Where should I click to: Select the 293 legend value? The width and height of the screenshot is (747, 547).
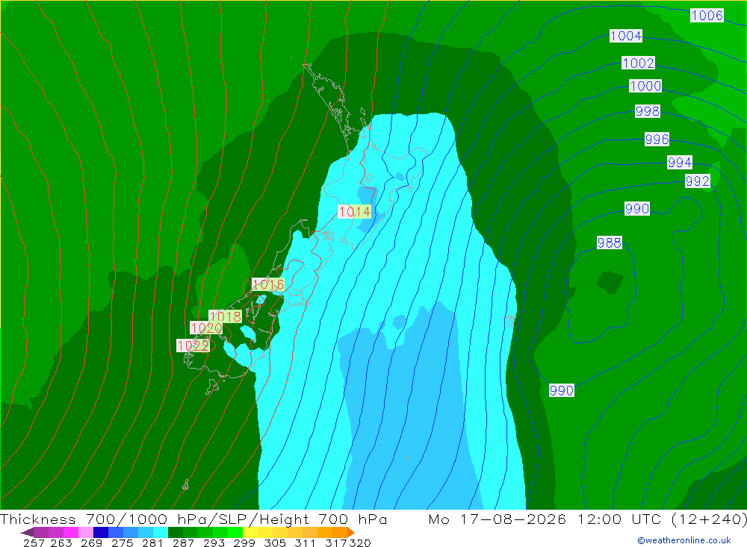(x=214, y=543)
